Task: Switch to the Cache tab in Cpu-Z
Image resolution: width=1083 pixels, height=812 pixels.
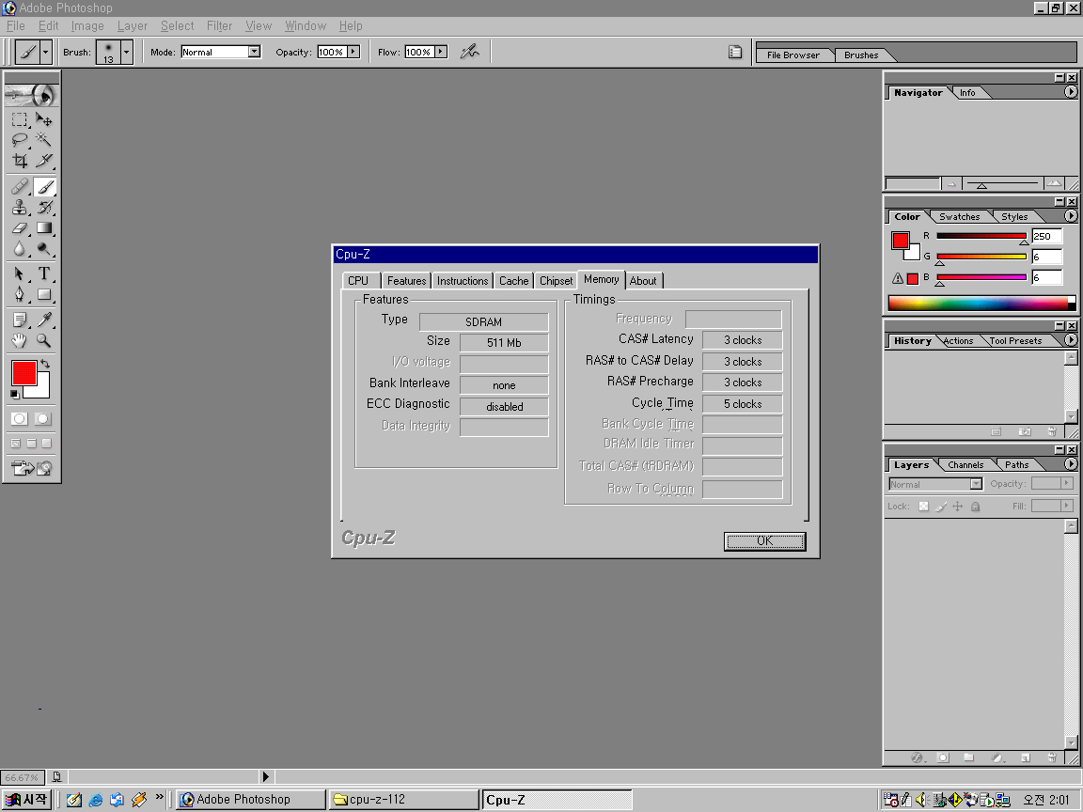Action: tap(514, 281)
